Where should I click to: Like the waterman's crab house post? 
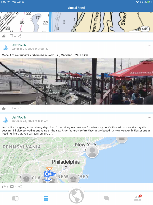click(4, 108)
